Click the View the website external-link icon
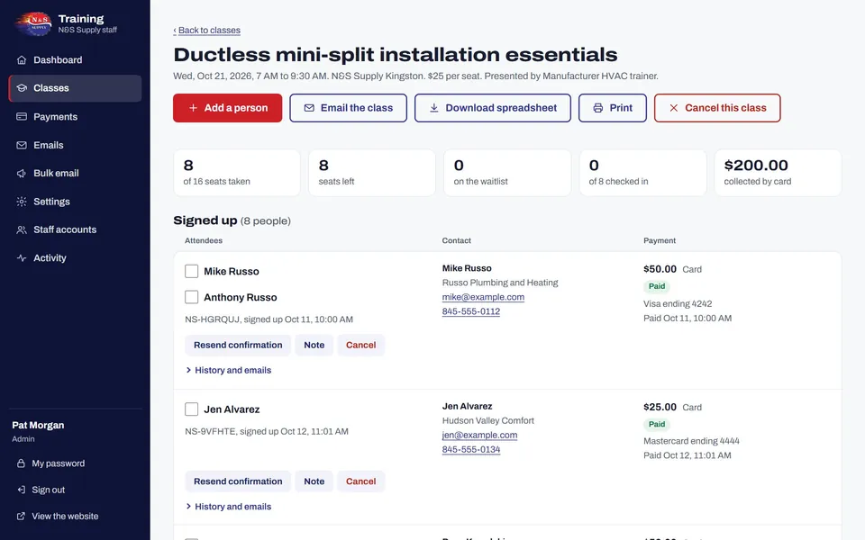Viewport: 865px width, 540px height. coord(21,517)
